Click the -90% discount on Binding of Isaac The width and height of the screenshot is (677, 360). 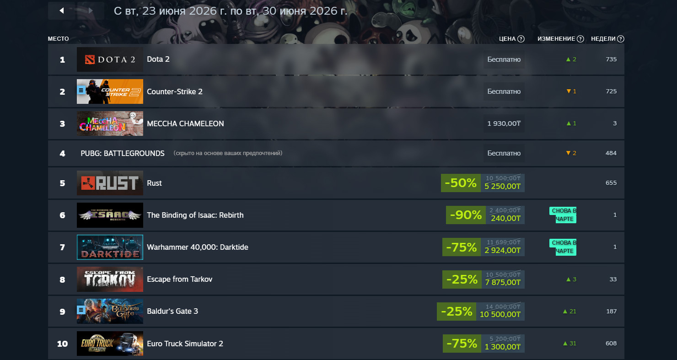click(x=466, y=215)
